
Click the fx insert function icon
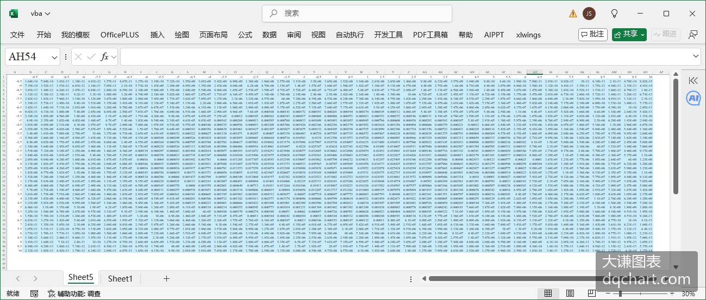(x=104, y=56)
